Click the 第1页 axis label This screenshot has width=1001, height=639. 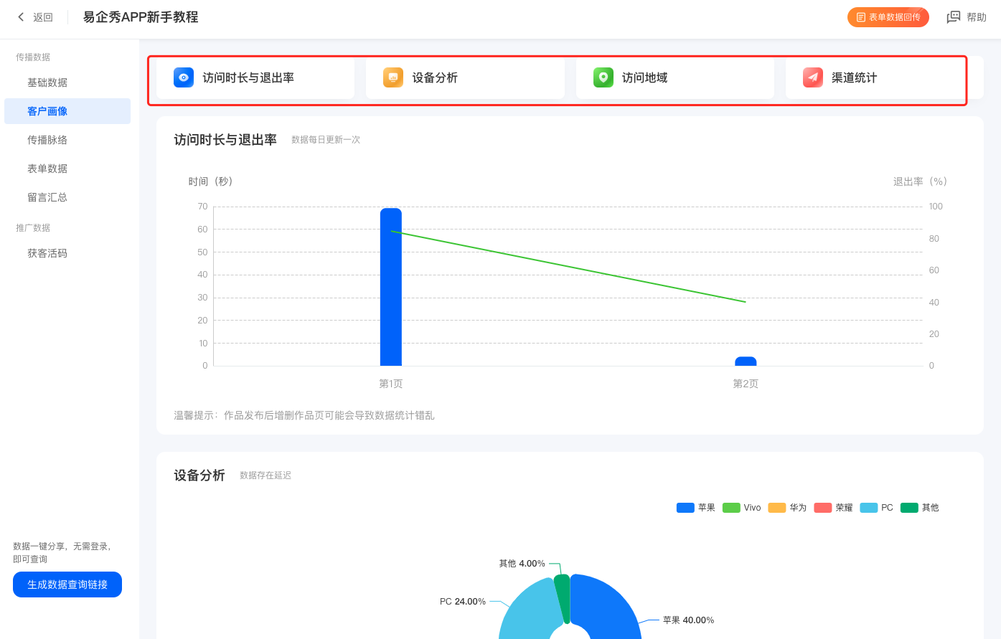(x=391, y=384)
